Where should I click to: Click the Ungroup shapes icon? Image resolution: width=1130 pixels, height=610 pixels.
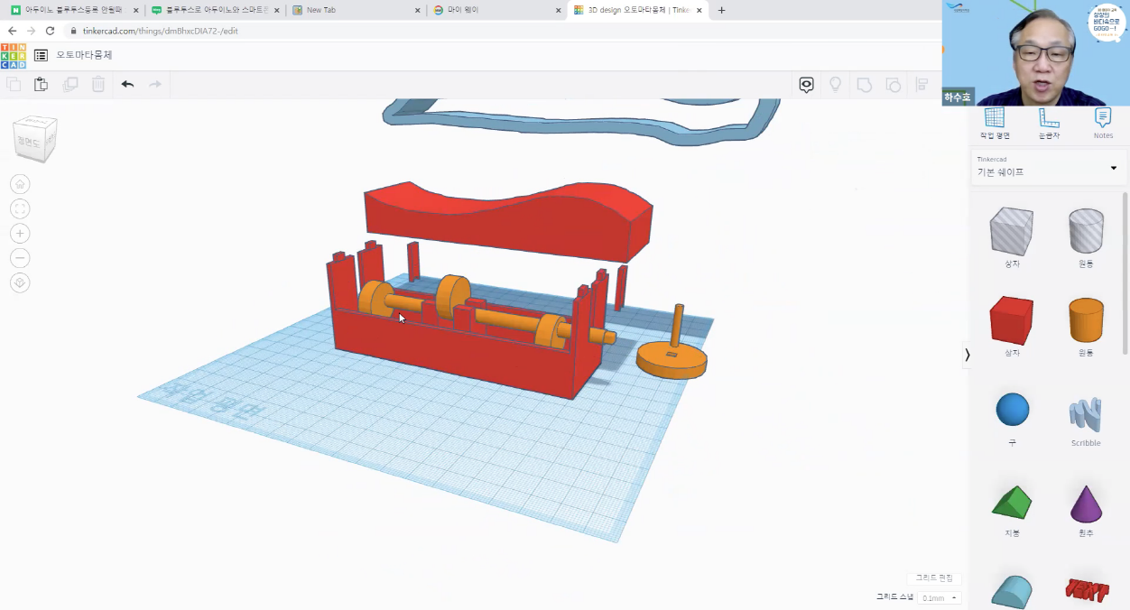893,84
